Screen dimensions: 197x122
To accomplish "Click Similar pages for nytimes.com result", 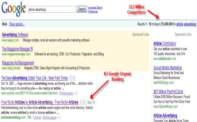I will coord(66,93).
